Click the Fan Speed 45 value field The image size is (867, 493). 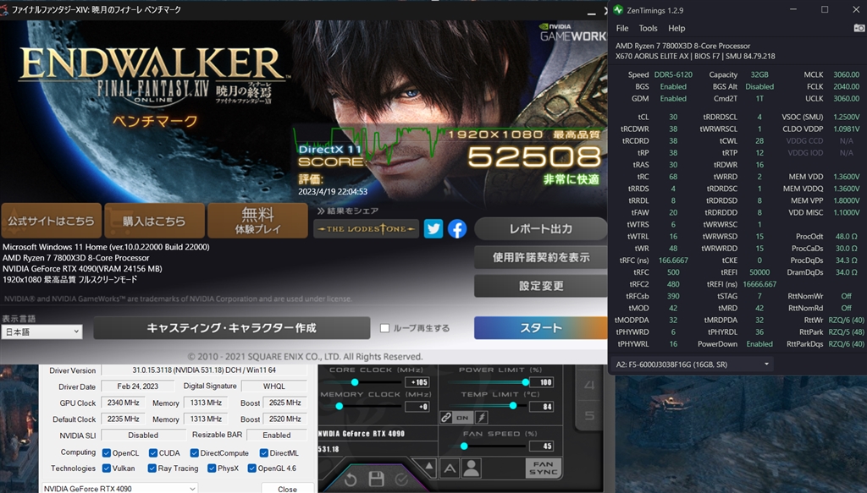(542, 446)
